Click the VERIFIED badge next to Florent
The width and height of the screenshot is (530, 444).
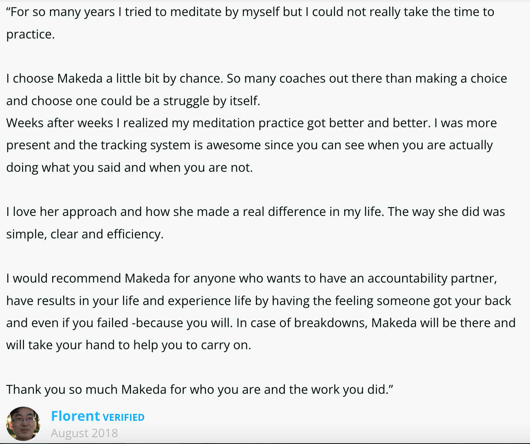tap(124, 418)
